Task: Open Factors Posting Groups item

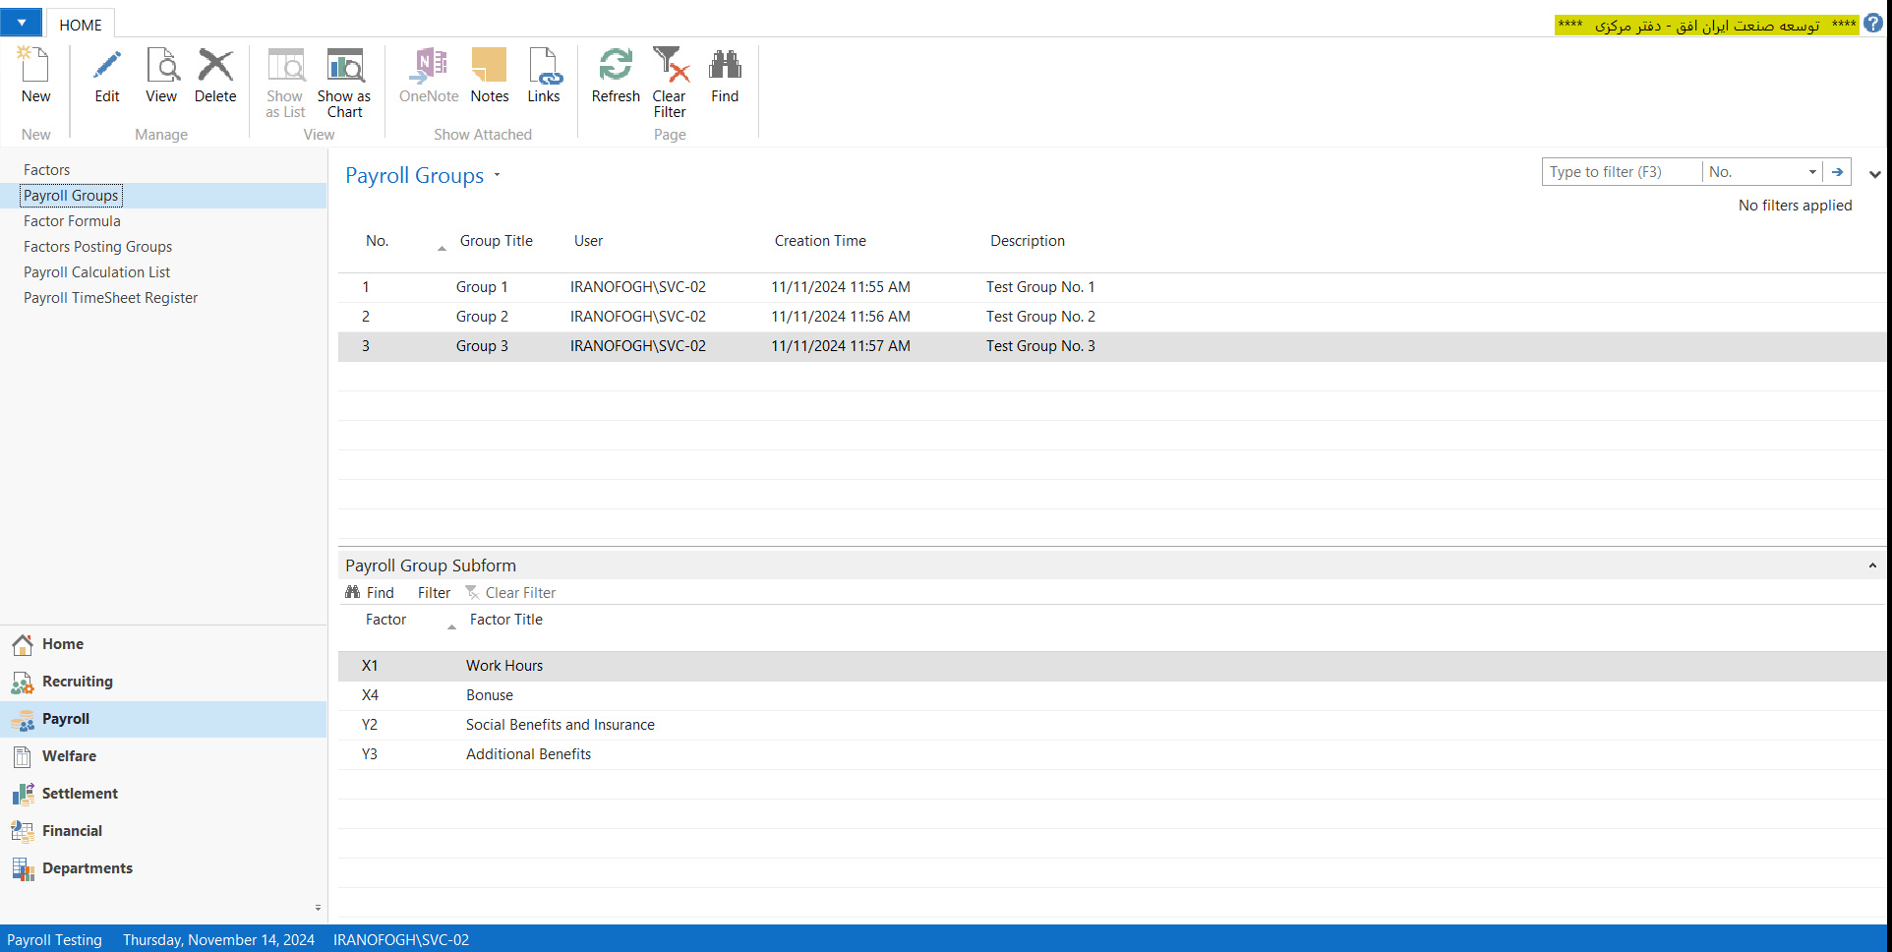Action: pyautogui.click(x=97, y=247)
